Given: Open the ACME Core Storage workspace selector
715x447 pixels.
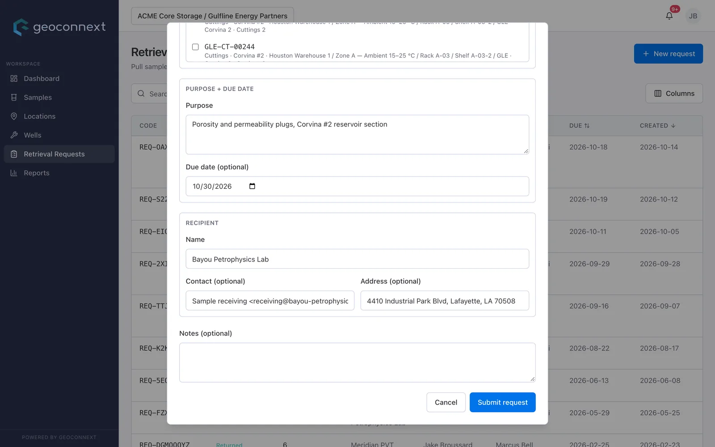Looking at the screenshot, I should [x=212, y=16].
